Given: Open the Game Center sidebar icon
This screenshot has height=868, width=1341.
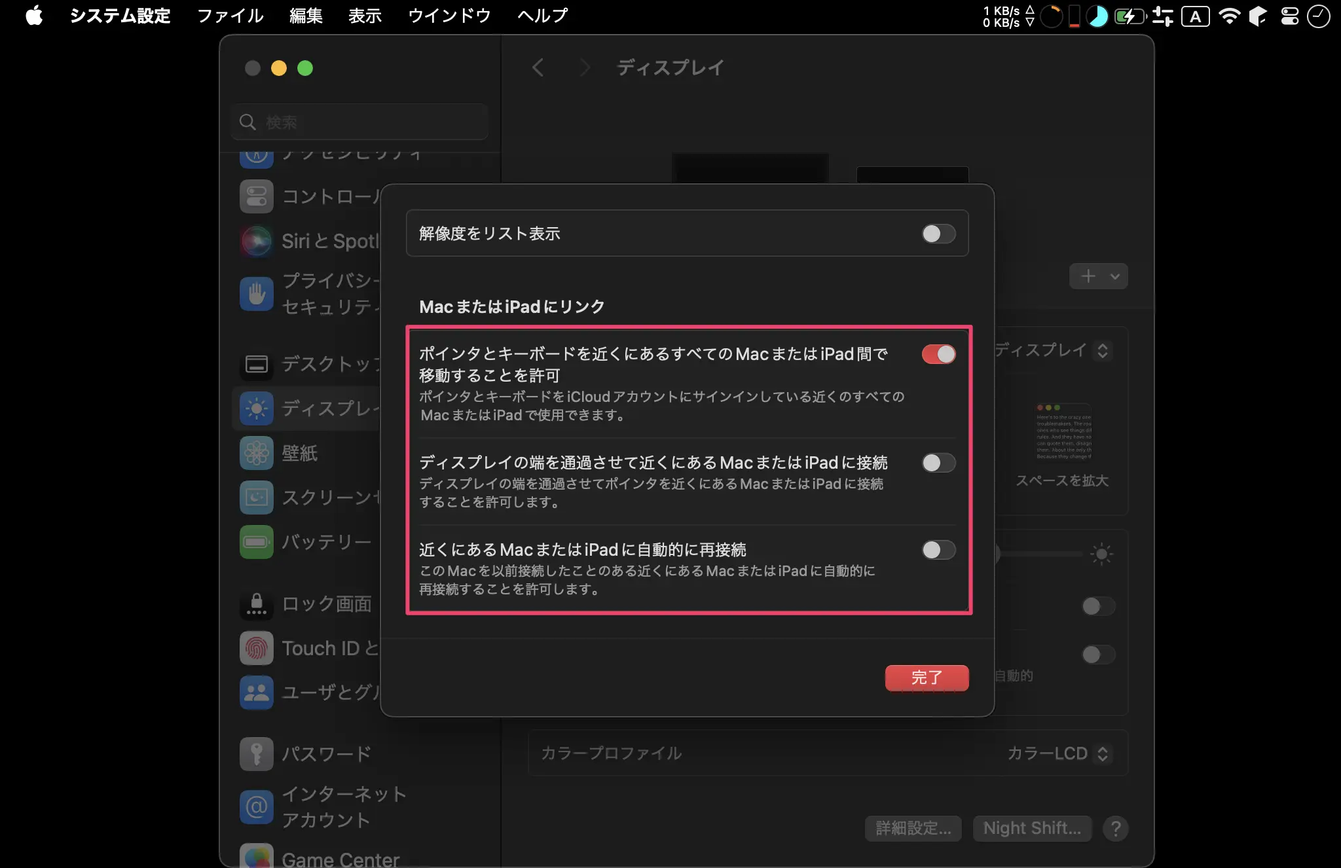Looking at the screenshot, I should click(x=257, y=856).
